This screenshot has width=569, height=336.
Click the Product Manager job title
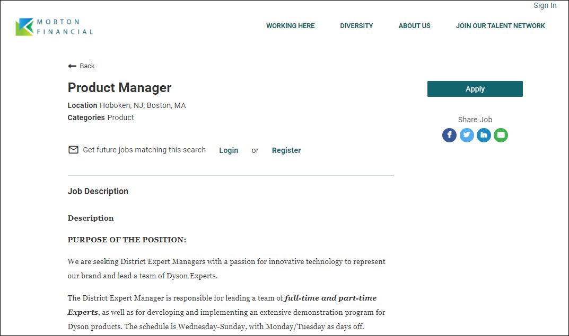click(120, 88)
